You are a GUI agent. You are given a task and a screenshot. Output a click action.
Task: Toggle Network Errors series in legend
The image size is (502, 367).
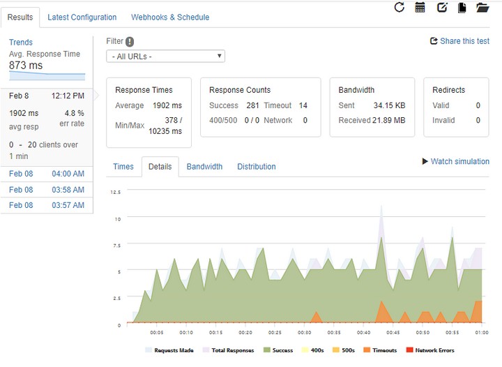point(434,350)
